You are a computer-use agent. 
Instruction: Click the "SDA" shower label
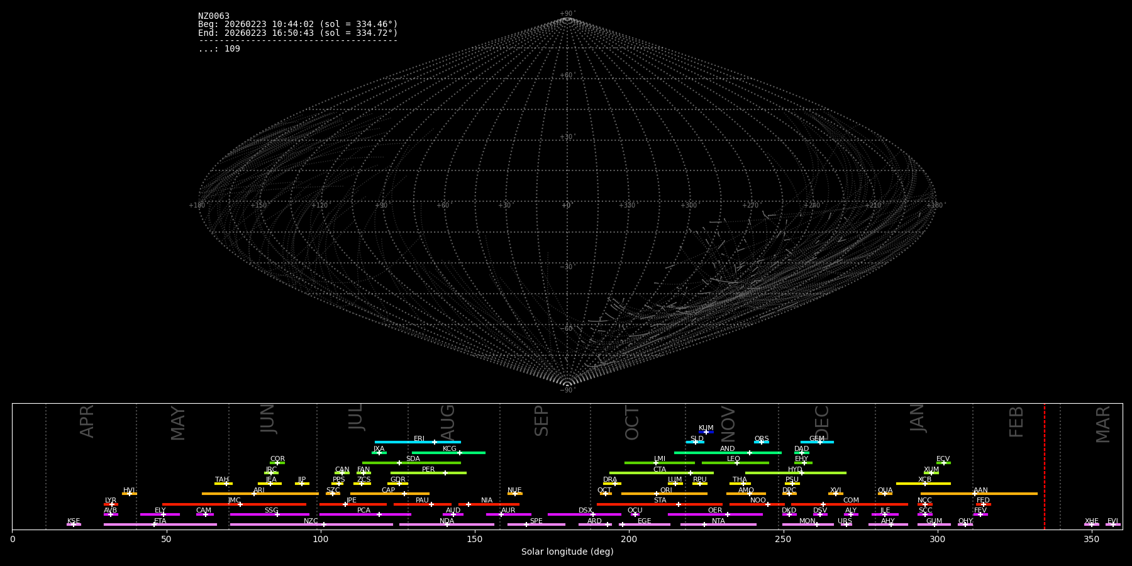(413, 459)
